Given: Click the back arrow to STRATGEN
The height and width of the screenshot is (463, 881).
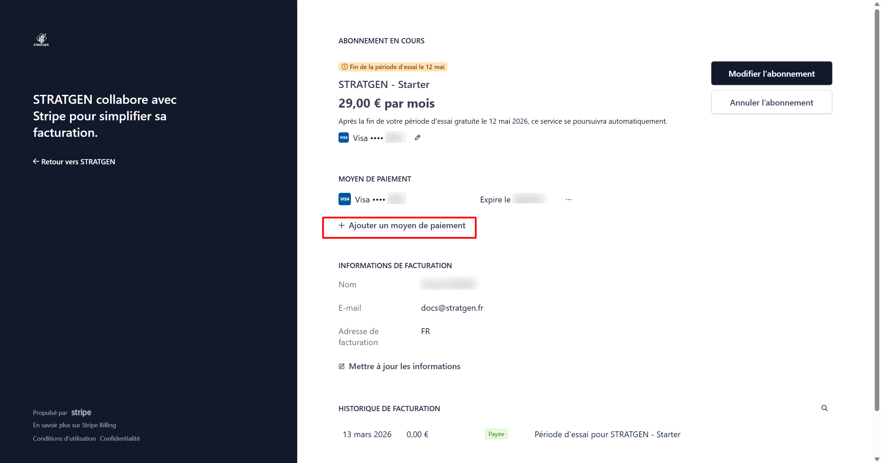Looking at the screenshot, I should 36,161.
